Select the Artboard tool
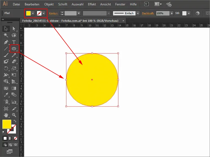The image size is (210, 157). 6,109
